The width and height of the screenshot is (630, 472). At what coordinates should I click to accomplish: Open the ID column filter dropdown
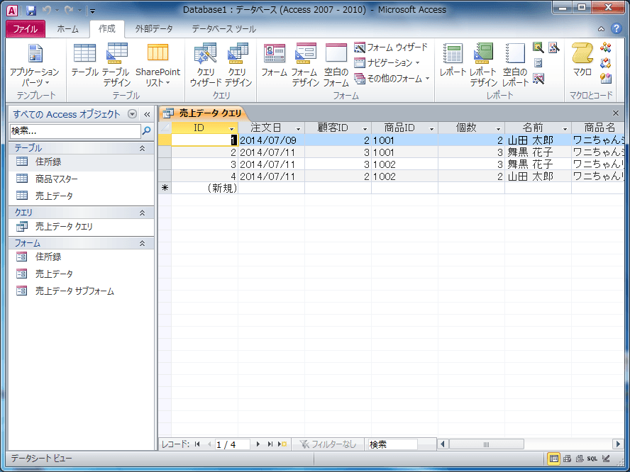coord(232,129)
